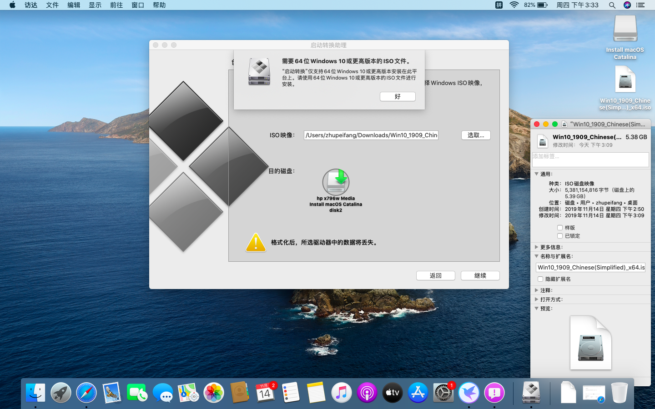This screenshot has height=409, width=655.
Task: Expand the 打开方式 section
Action: [x=537, y=299]
